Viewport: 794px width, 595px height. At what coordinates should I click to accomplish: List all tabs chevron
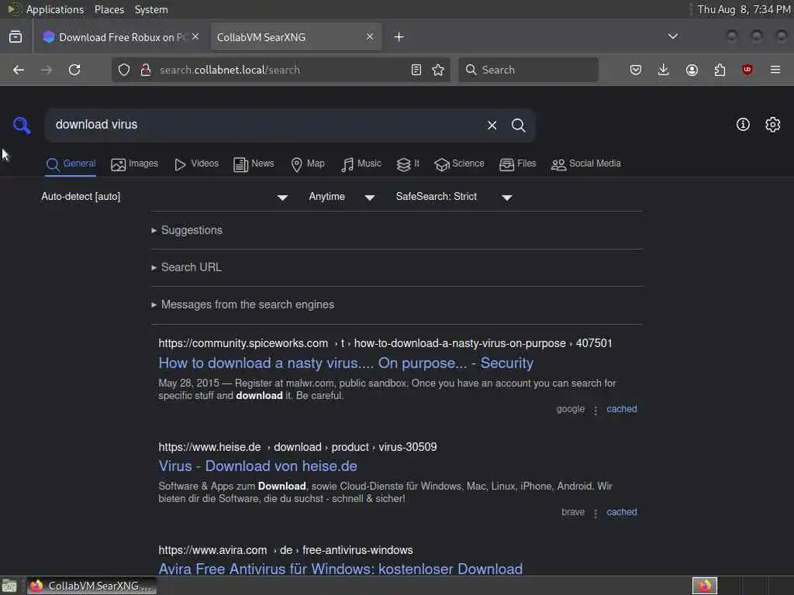(x=672, y=36)
